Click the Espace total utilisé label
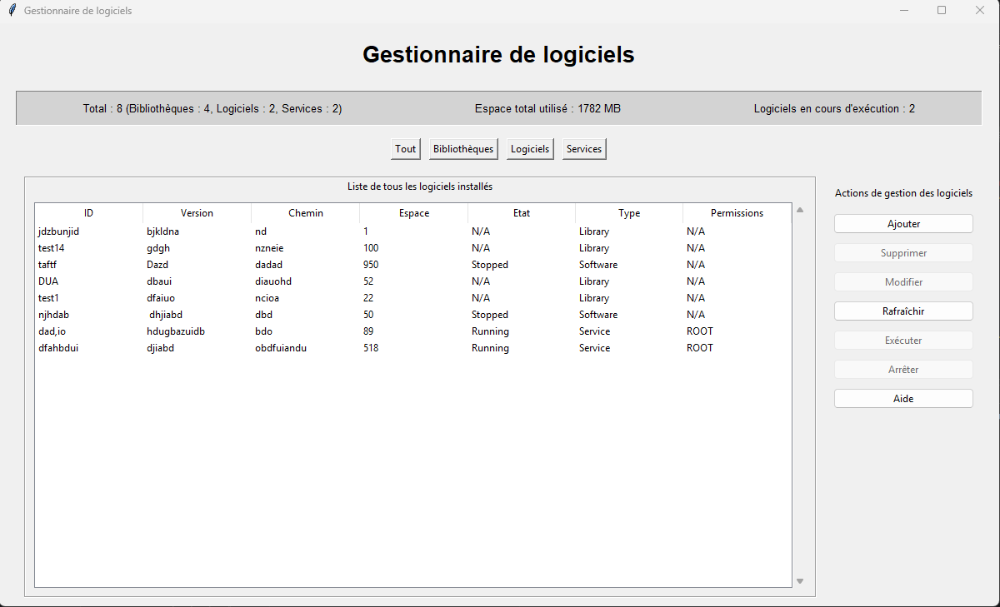Viewport: 1000px width, 607px height. (547, 108)
